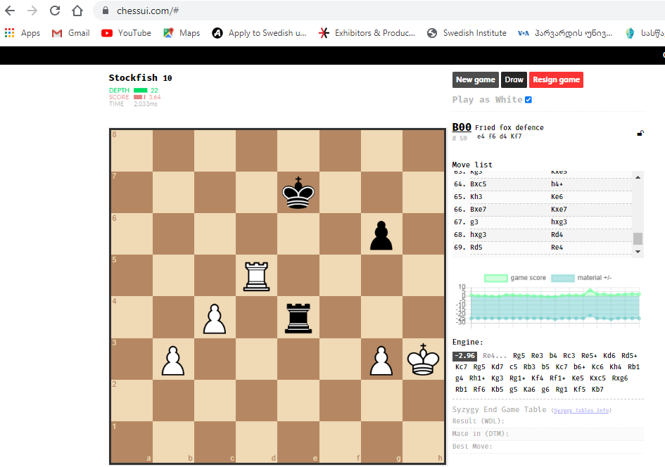Click the -2.96 engine evaluation badge

pos(465,356)
